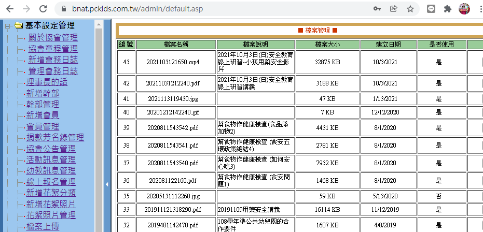
Task: Open 幹部管理 link
Action: point(43,104)
